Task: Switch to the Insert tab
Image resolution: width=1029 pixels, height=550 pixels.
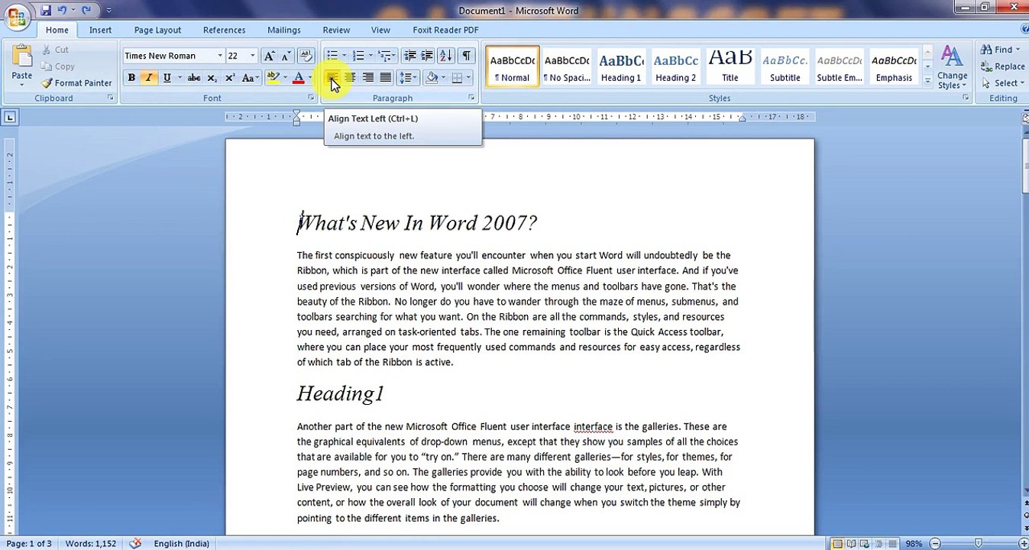Action: click(100, 30)
